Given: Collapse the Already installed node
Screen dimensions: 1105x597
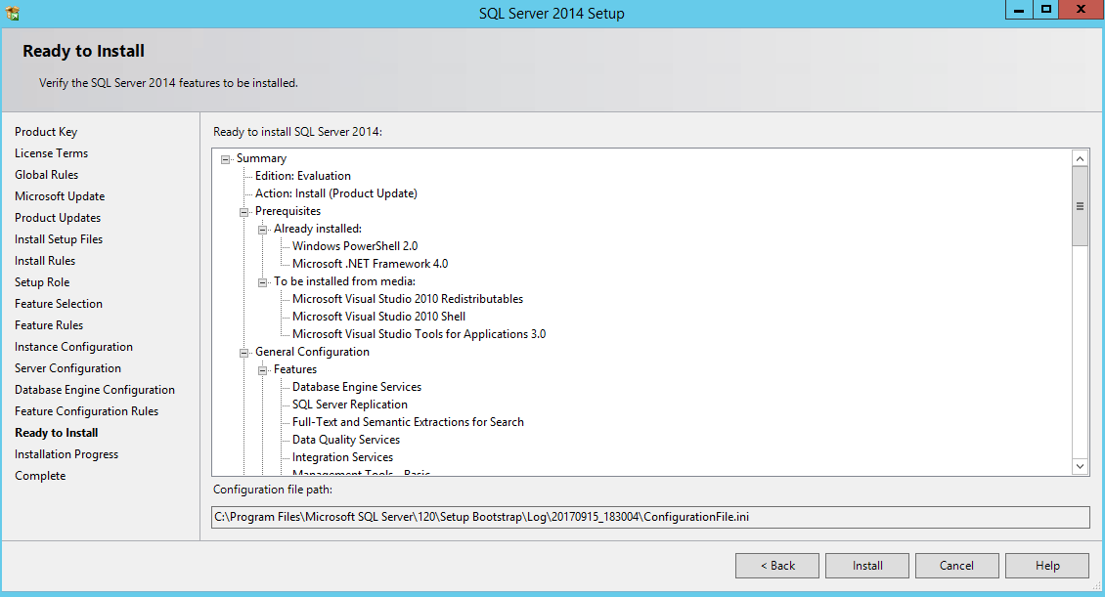Looking at the screenshot, I should [x=263, y=229].
